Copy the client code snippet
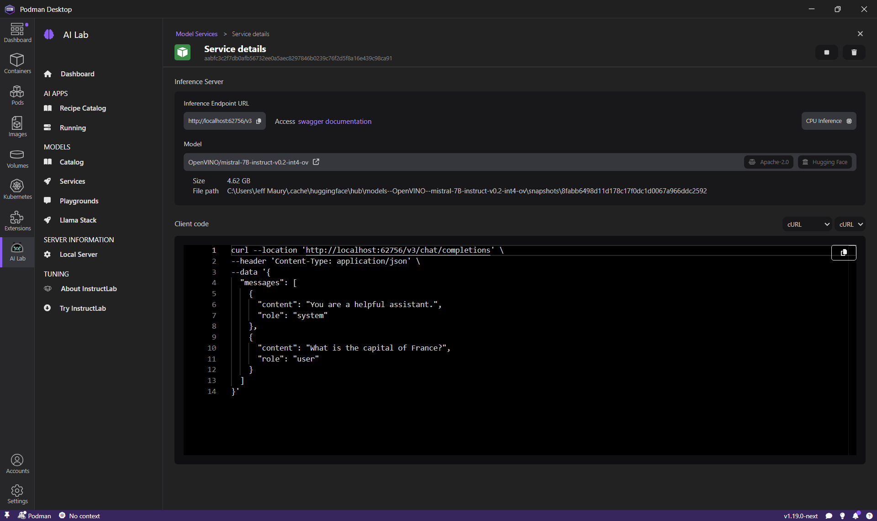Image resolution: width=877 pixels, height=521 pixels. pos(843,253)
